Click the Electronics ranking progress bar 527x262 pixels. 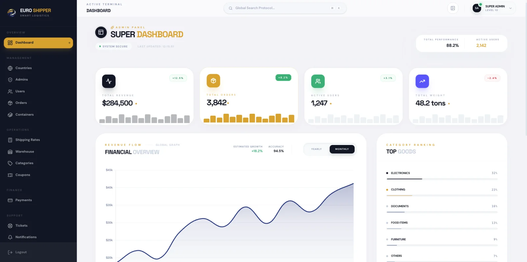point(442,179)
